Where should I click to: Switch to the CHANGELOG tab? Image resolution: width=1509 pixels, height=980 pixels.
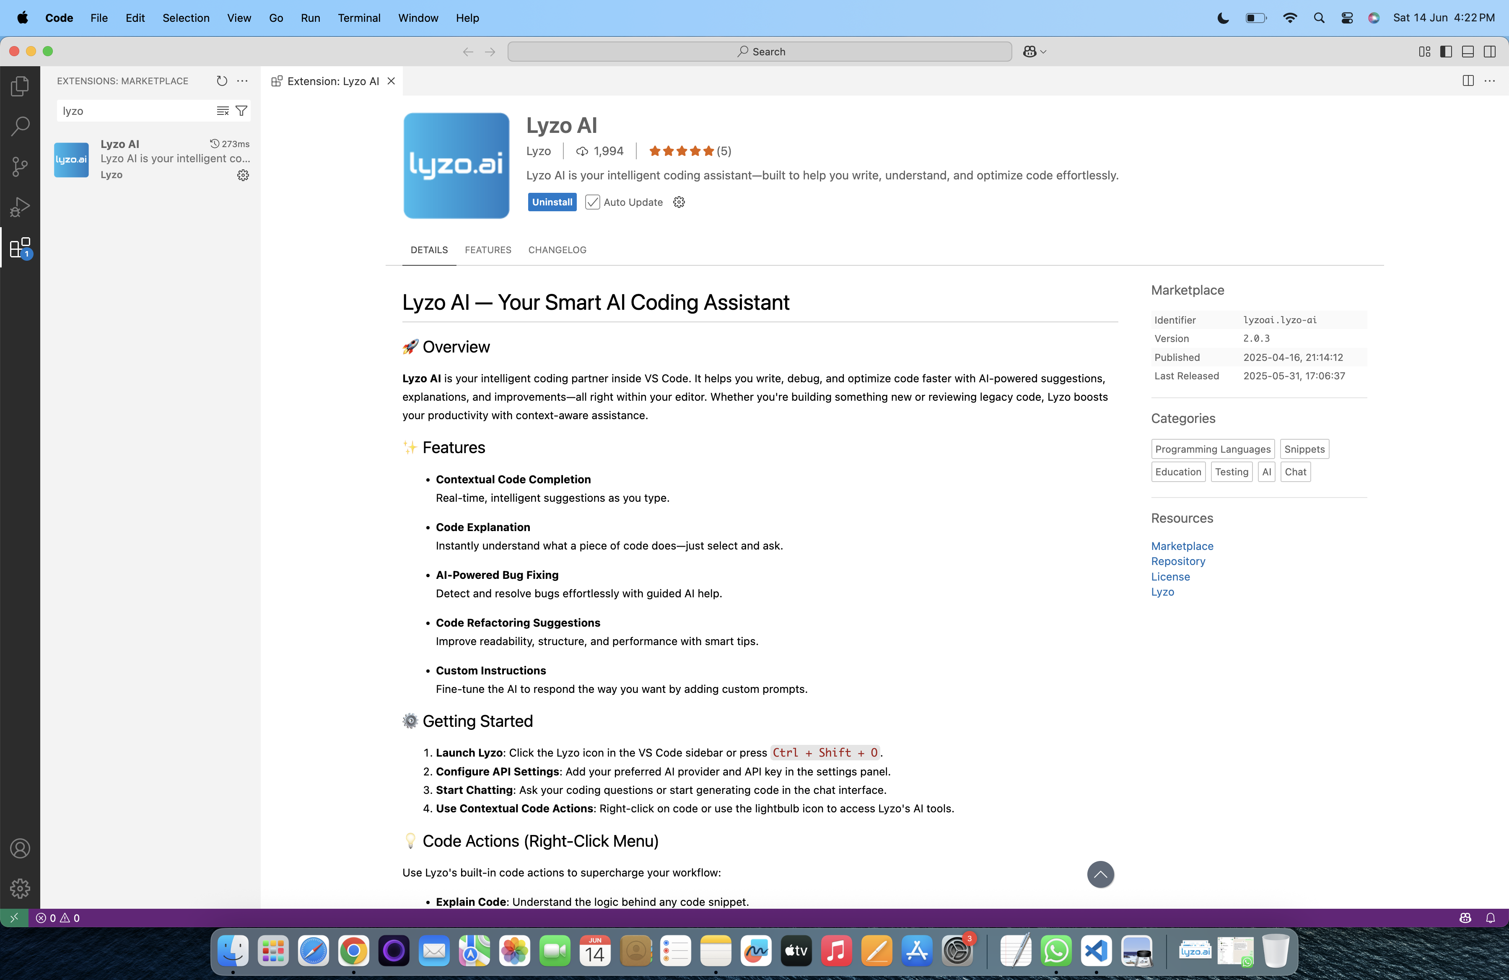point(557,250)
